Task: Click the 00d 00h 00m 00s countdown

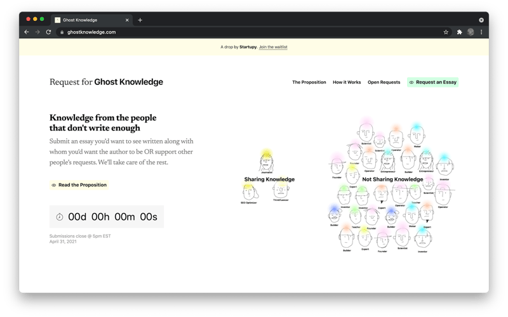Action: (113, 217)
